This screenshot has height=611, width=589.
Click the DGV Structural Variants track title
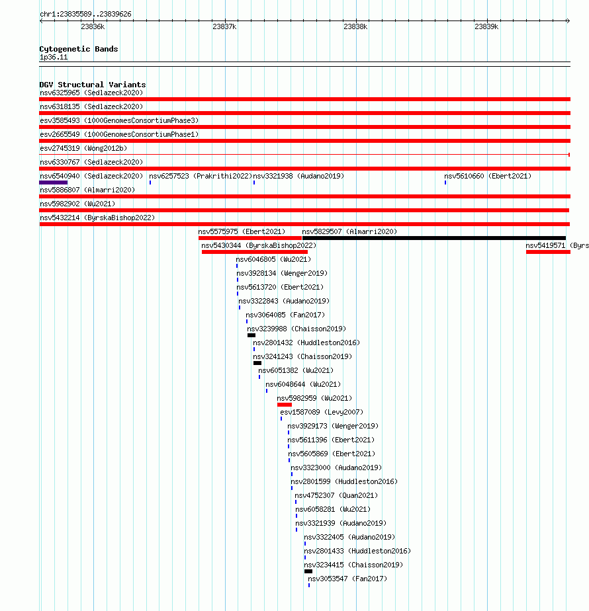pyautogui.click(x=93, y=85)
